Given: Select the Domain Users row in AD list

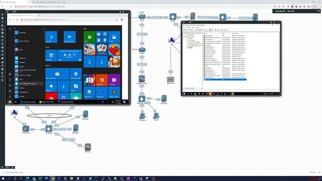Looking at the screenshot, I should pos(225,57).
